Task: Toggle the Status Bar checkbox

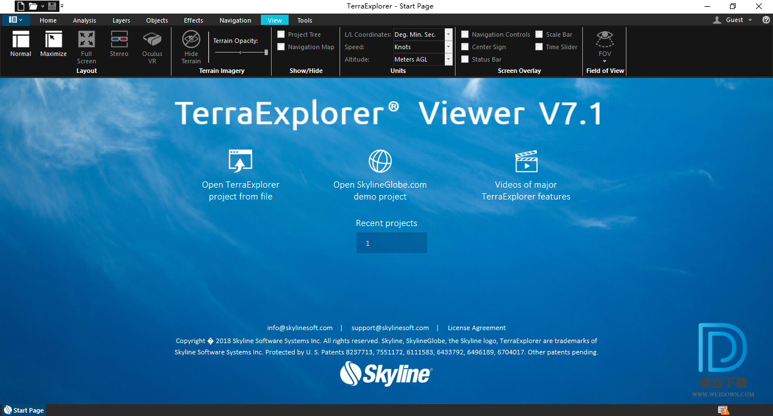Action: pyautogui.click(x=465, y=59)
